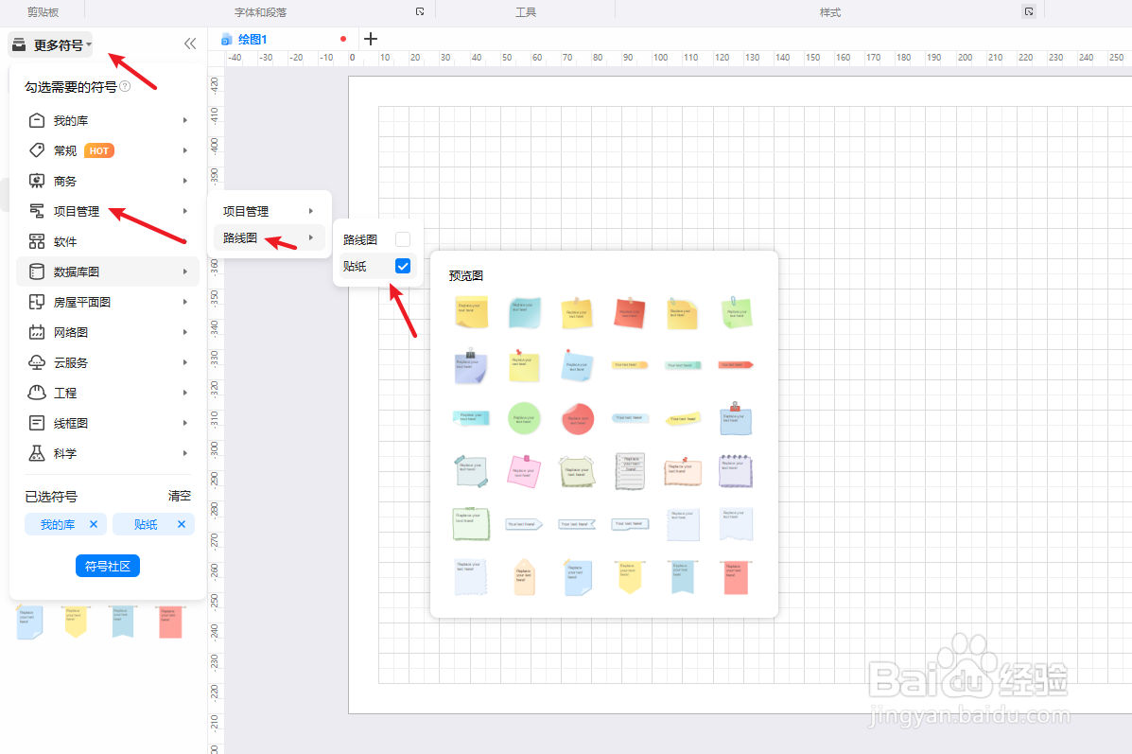Image resolution: width=1132 pixels, height=754 pixels.
Task: Select the green circle sticker preview
Action: [x=524, y=418]
